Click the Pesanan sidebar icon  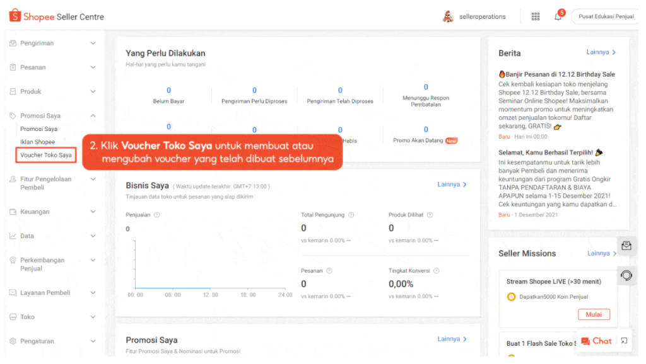13,67
